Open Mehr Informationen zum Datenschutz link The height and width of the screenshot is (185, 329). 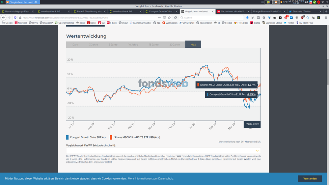(151, 179)
